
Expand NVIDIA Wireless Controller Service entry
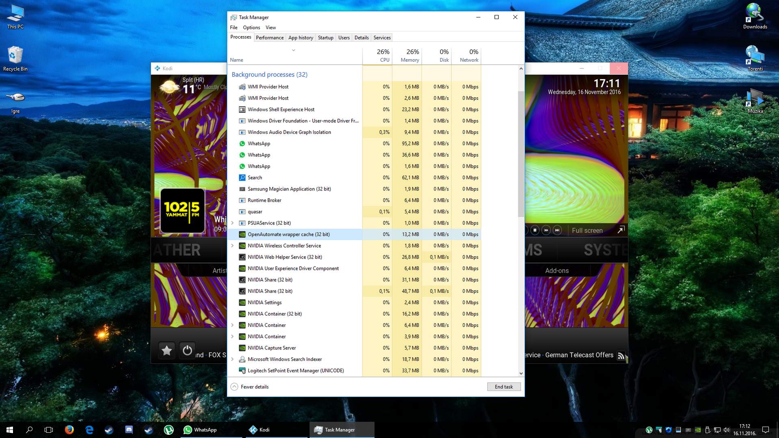(233, 246)
